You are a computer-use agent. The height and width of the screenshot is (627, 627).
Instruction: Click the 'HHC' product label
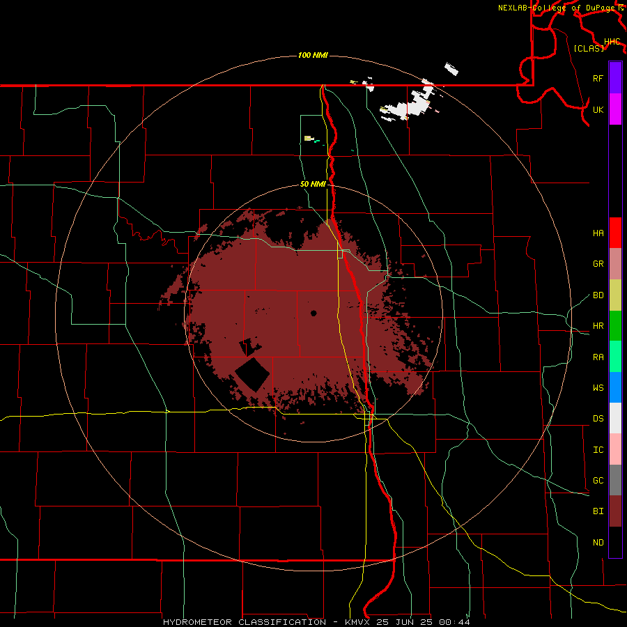tap(612, 41)
